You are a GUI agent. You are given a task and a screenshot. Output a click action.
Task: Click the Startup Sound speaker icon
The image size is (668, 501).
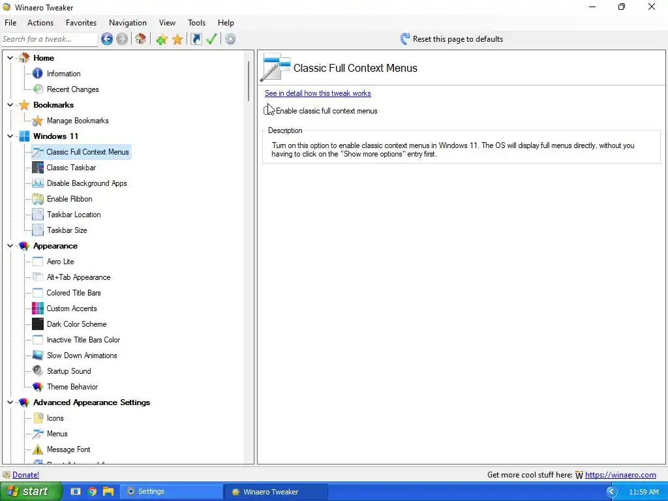(x=38, y=371)
